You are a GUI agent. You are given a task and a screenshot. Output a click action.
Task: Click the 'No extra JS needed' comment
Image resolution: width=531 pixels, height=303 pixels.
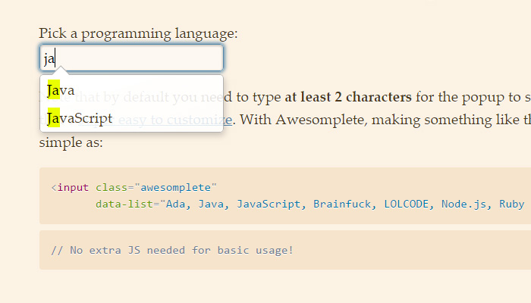(171, 250)
